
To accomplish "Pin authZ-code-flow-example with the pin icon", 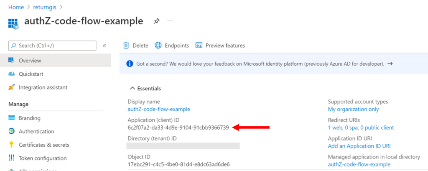I will click(x=156, y=21).
